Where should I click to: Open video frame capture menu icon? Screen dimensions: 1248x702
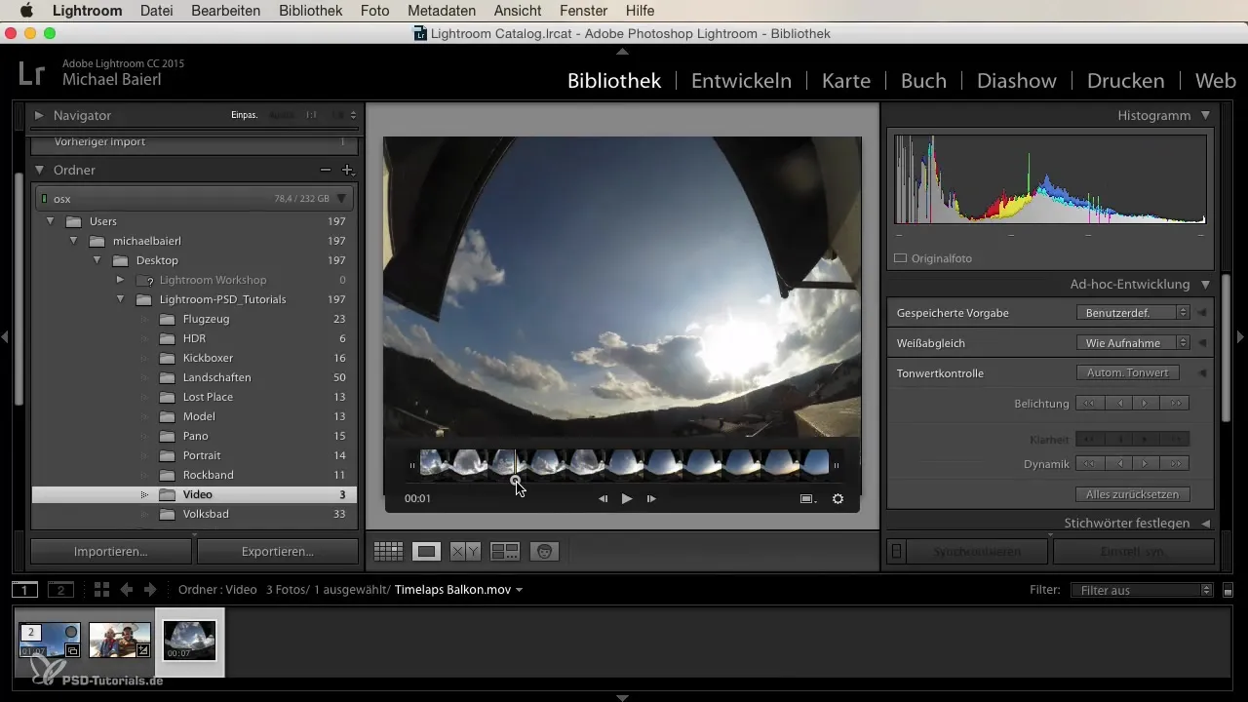807,498
